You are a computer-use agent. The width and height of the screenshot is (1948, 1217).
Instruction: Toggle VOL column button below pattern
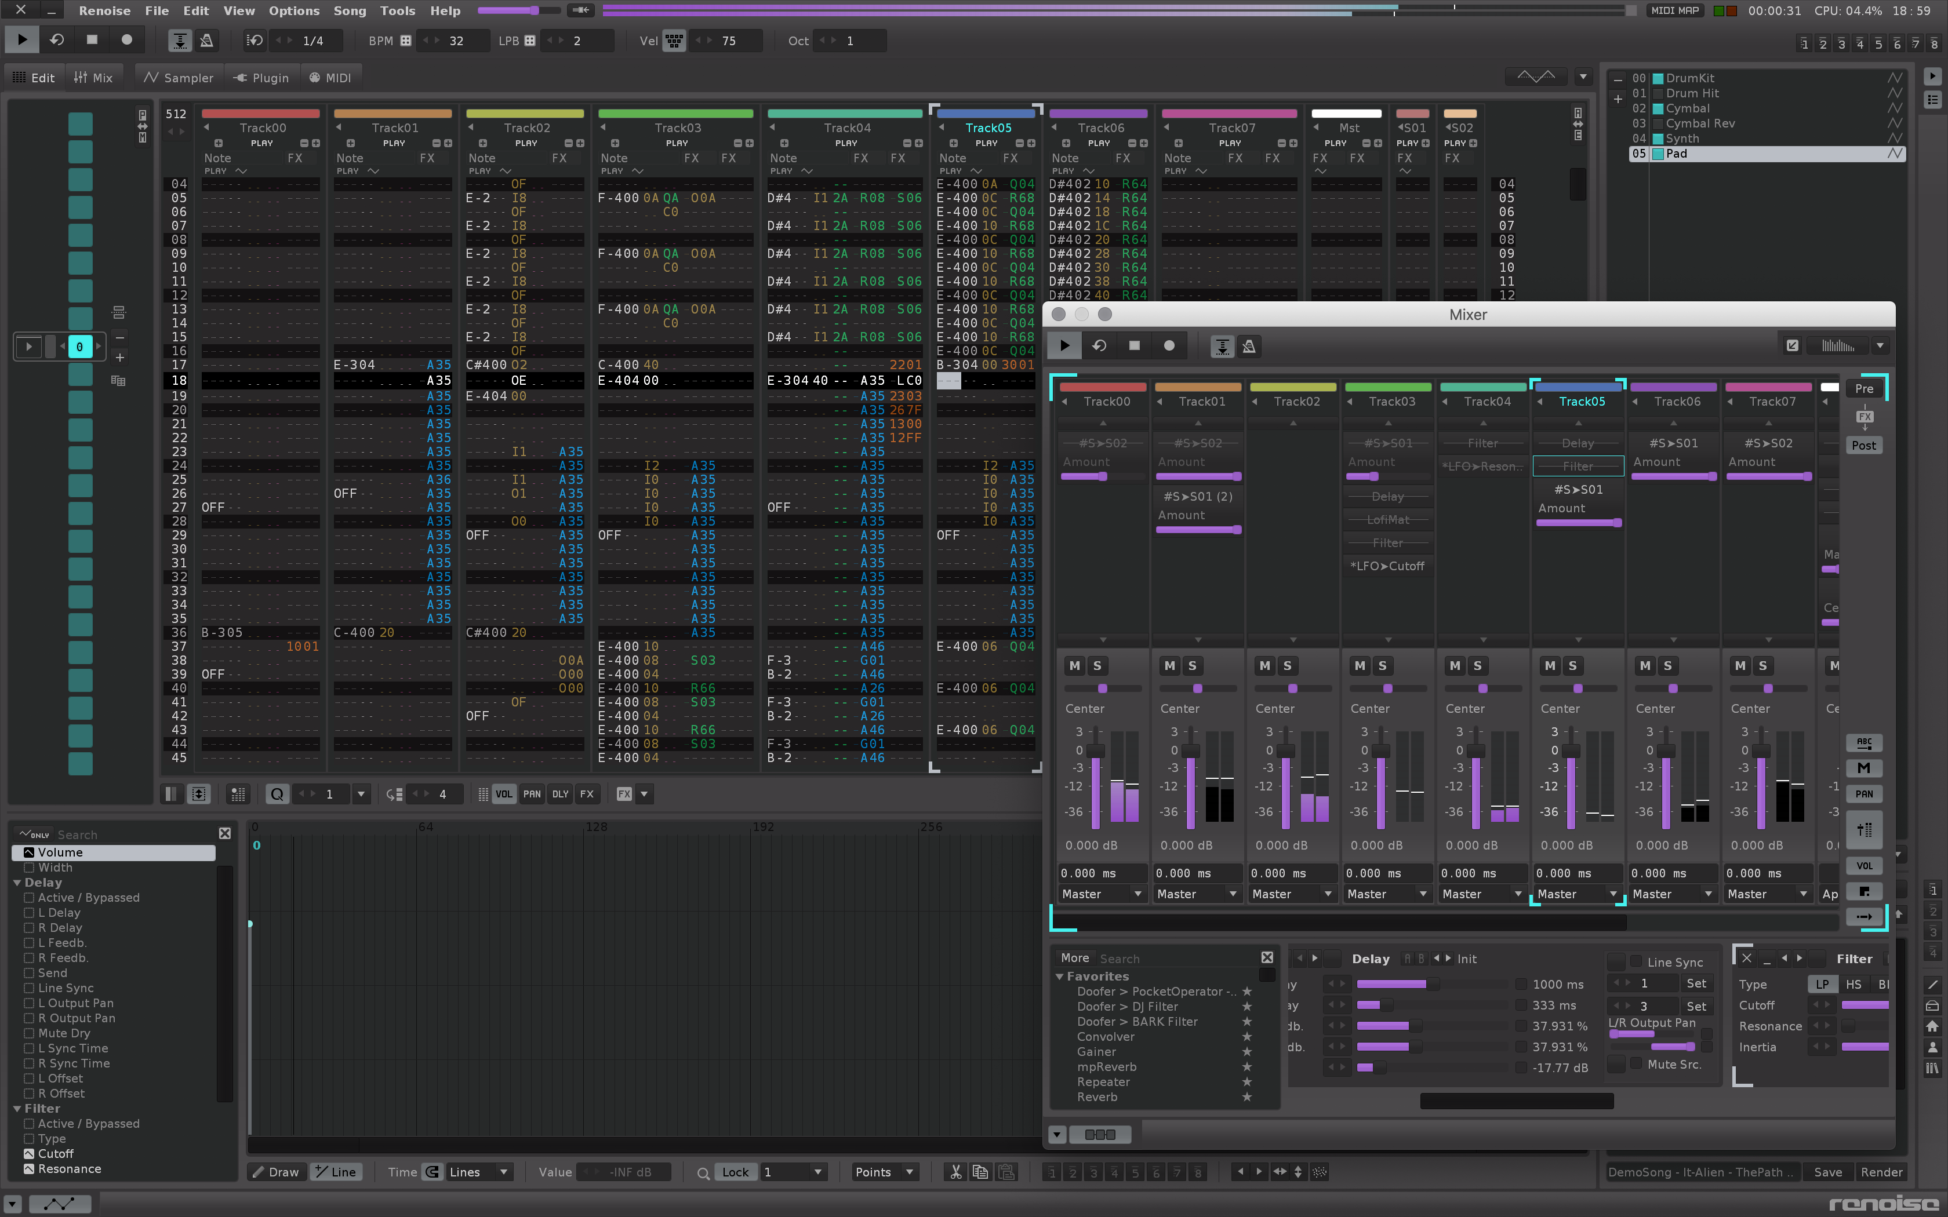(504, 793)
